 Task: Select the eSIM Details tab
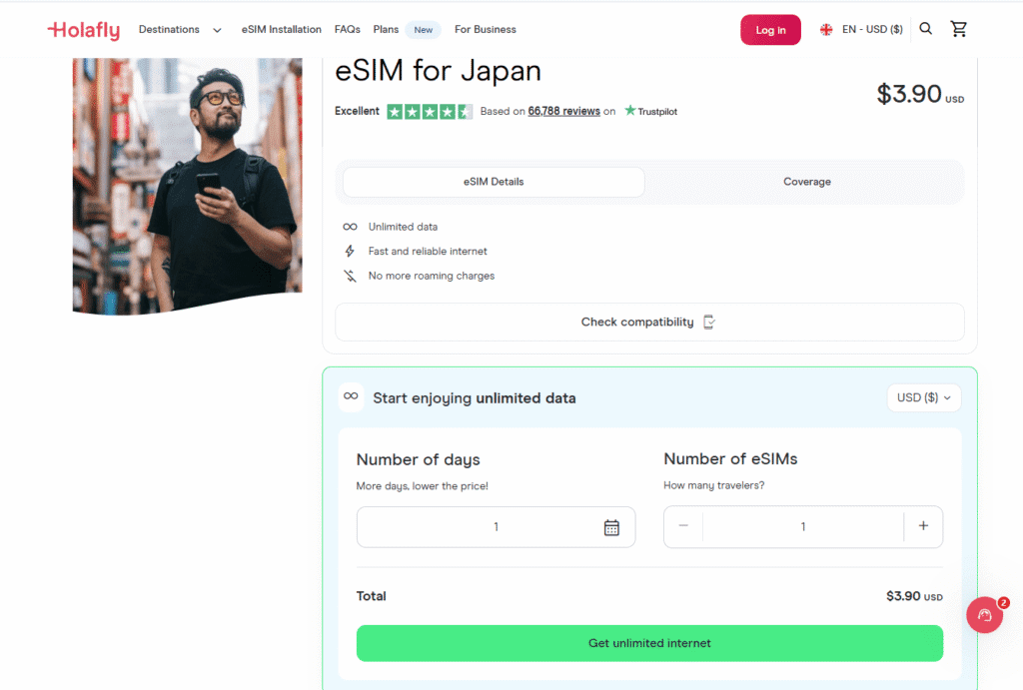coord(493,182)
